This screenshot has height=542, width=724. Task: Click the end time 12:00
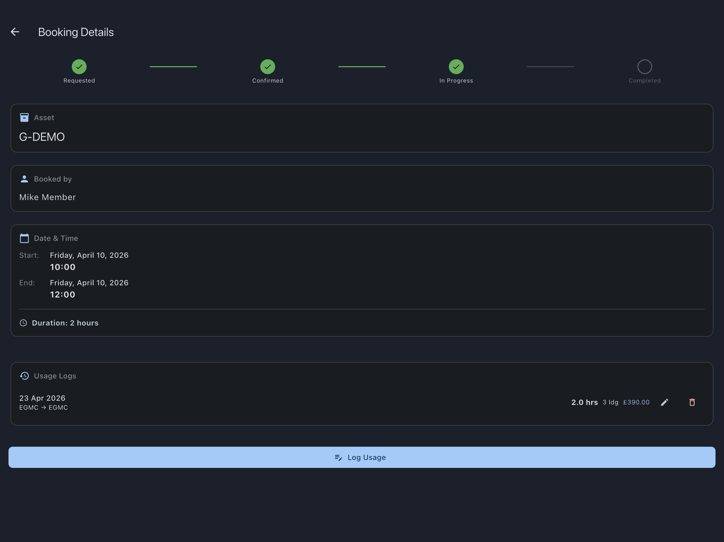click(x=63, y=295)
